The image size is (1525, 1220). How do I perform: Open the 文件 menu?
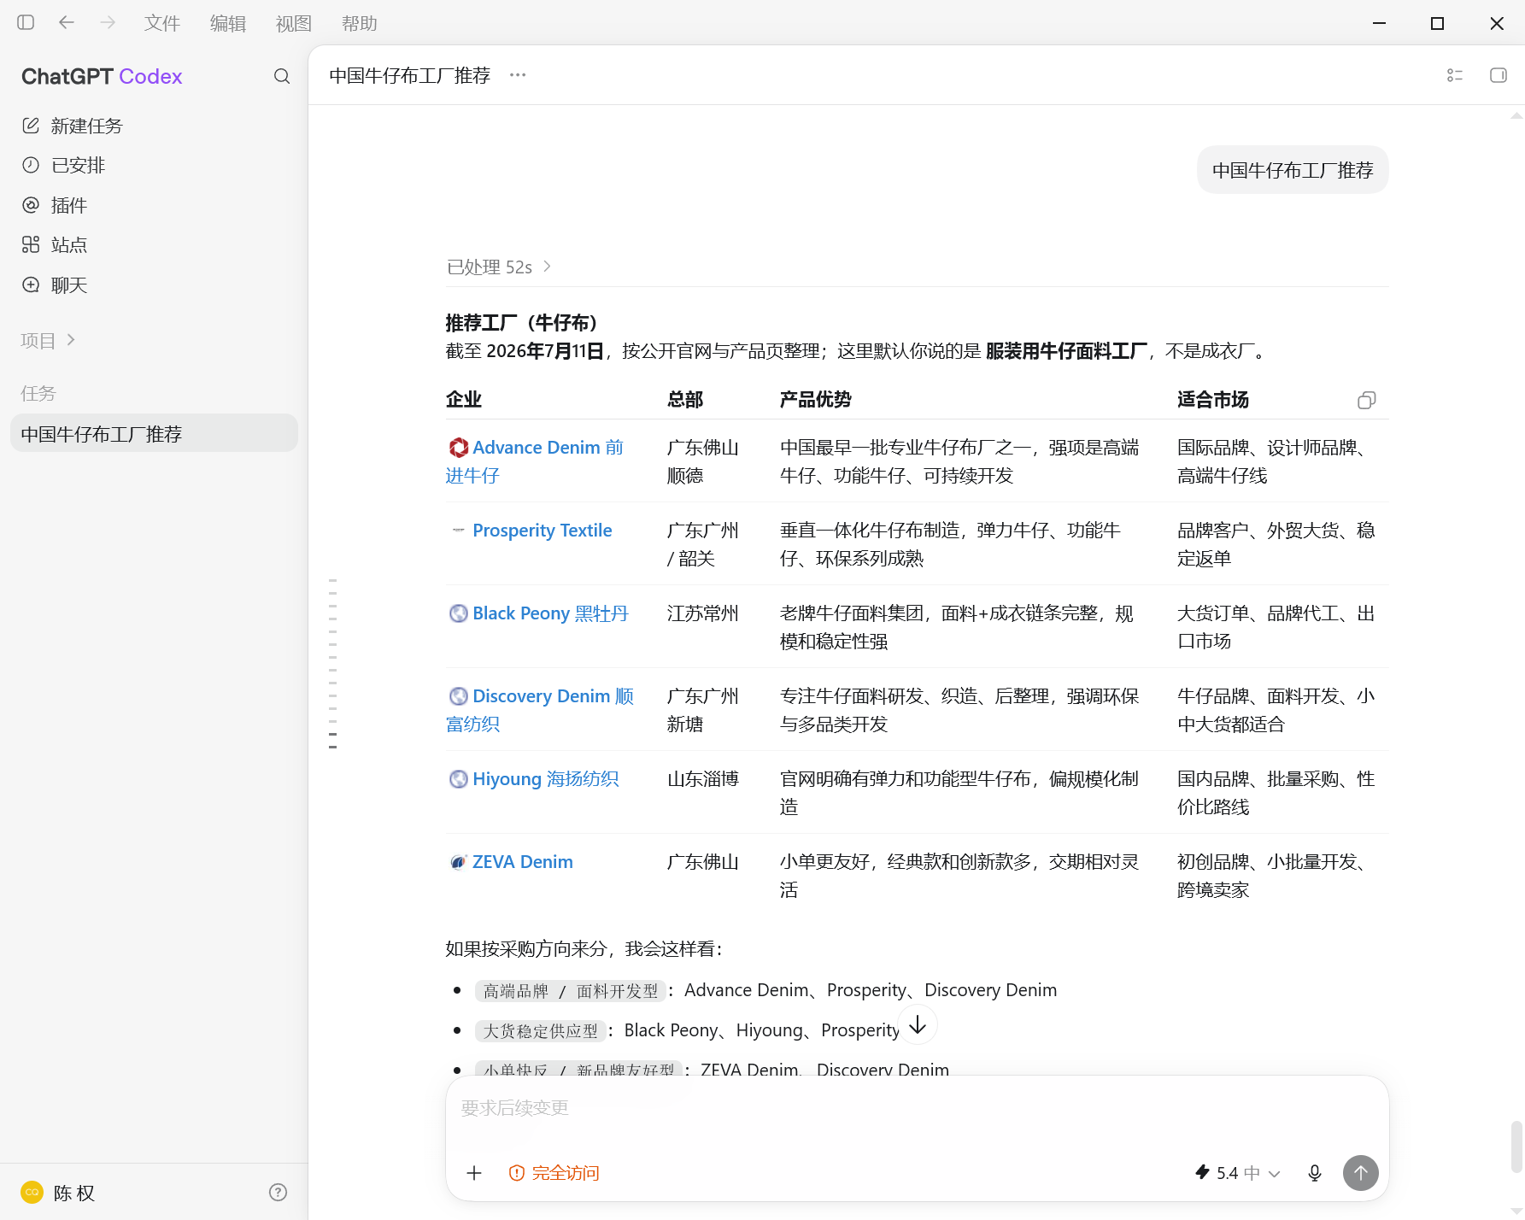162,23
